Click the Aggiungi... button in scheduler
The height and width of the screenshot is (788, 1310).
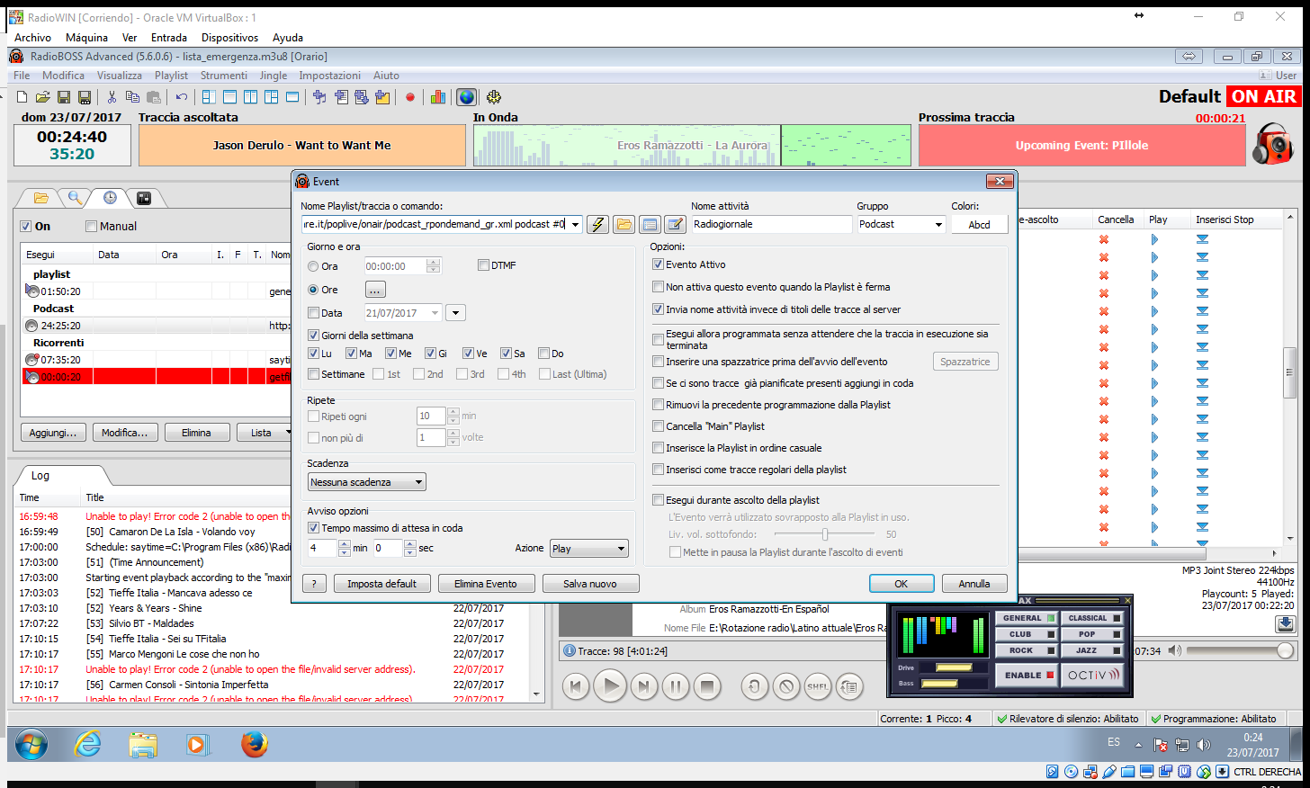53,433
